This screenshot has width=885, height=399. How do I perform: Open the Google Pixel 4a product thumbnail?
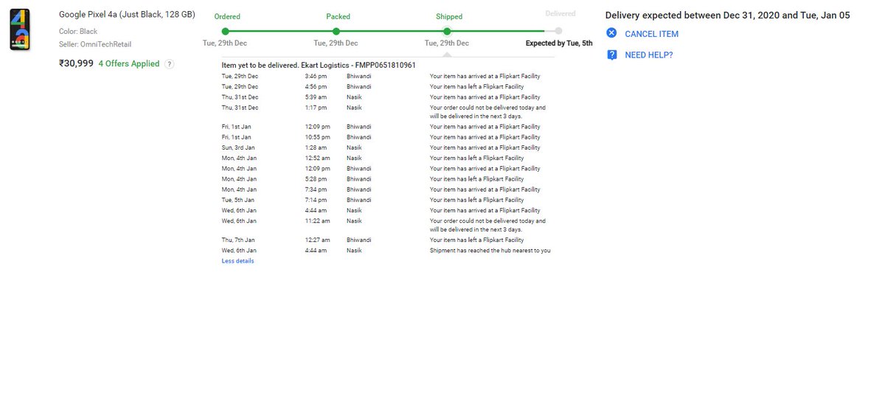(x=20, y=30)
